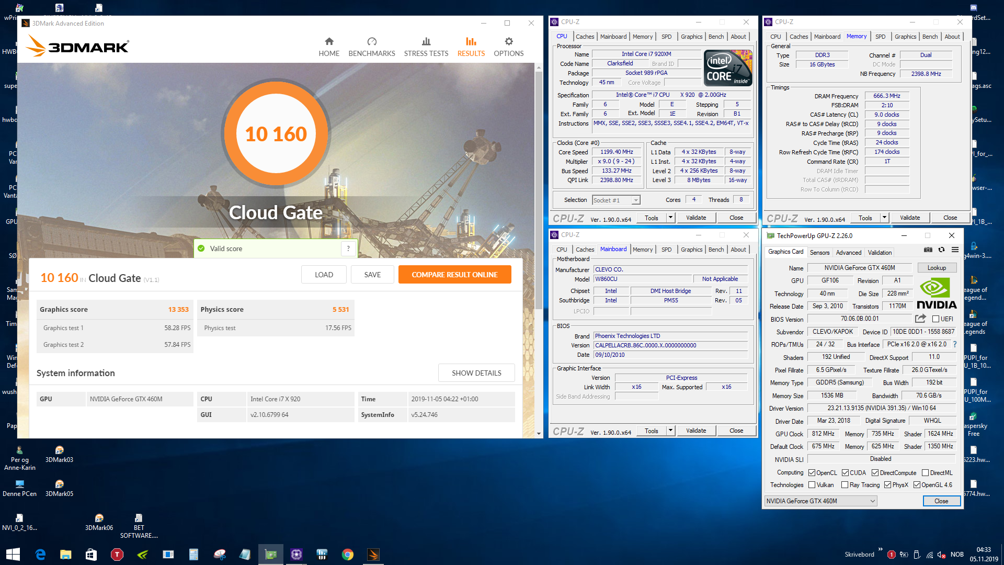The width and height of the screenshot is (1004, 565).
Task: Expand Tools arrow in CPU-Z Mainboard window
Action: click(670, 431)
